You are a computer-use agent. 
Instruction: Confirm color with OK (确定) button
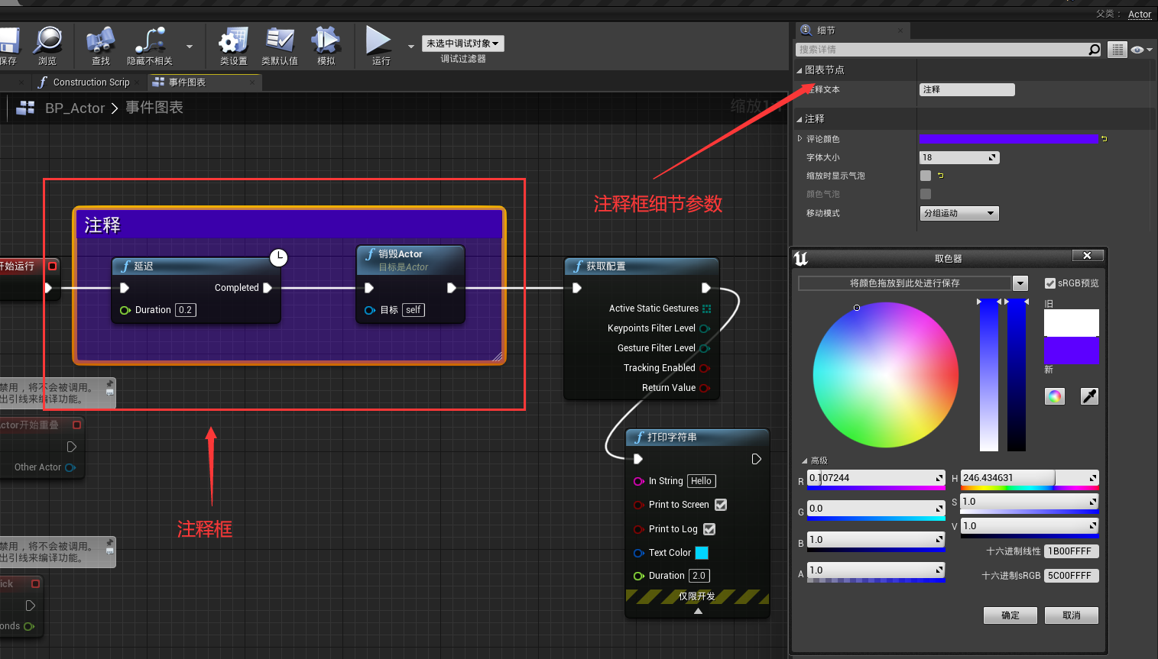[1010, 615]
